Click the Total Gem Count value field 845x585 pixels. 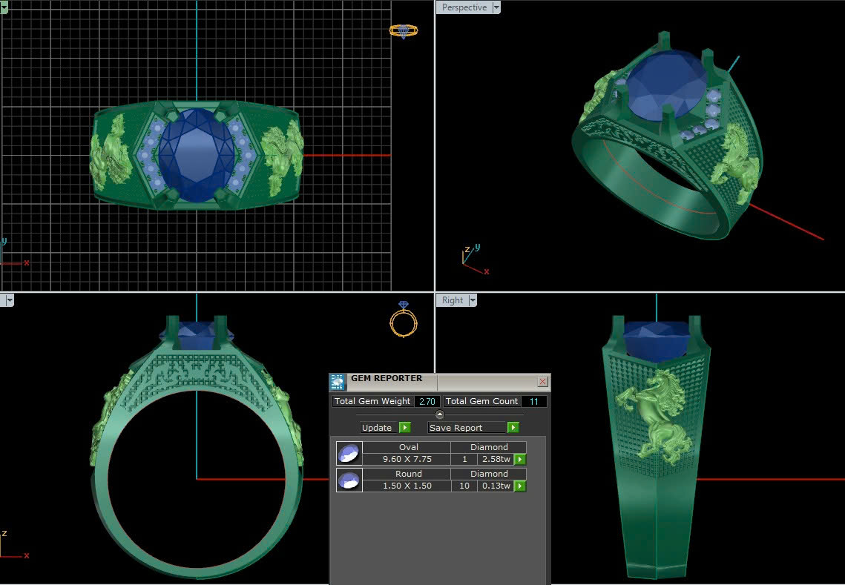(x=533, y=401)
